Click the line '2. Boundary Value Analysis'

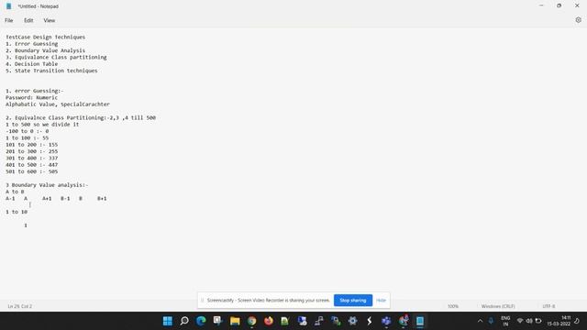[45, 50]
